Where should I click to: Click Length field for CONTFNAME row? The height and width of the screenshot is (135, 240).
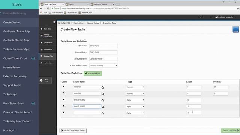(x=193, y=100)
